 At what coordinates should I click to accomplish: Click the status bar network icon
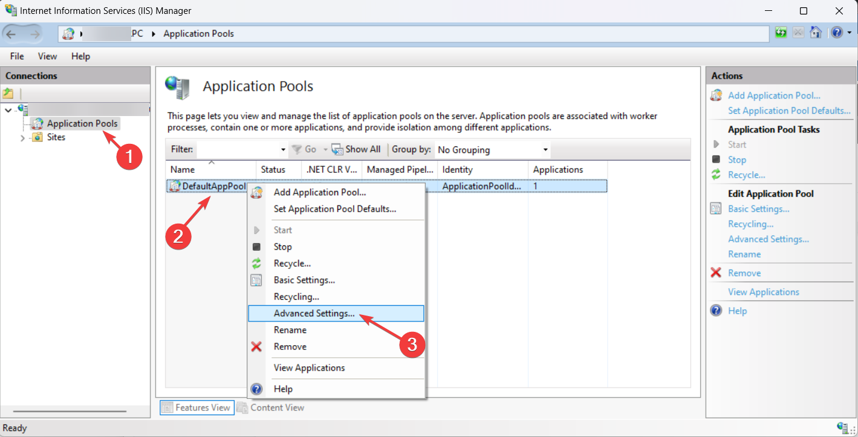[x=843, y=428]
